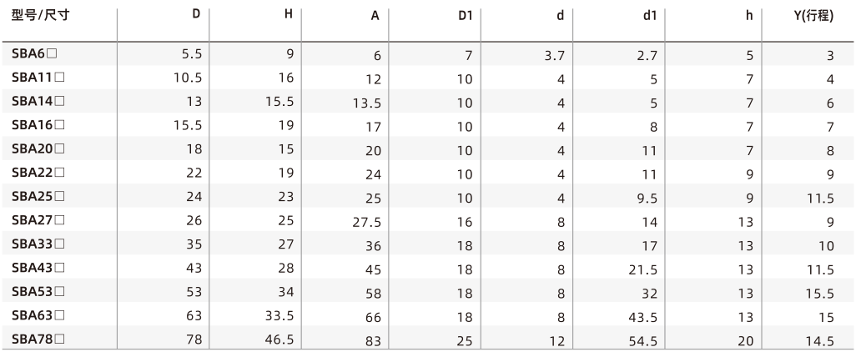Click the 27.5 A value for SBA27
The image size is (856, 357).
367,223
